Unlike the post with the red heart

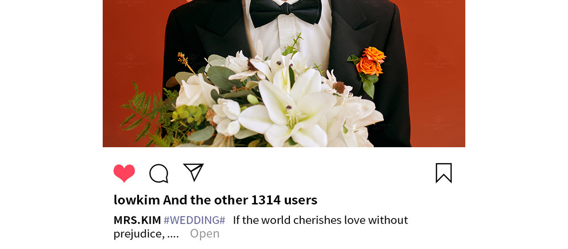pos(124,173)
